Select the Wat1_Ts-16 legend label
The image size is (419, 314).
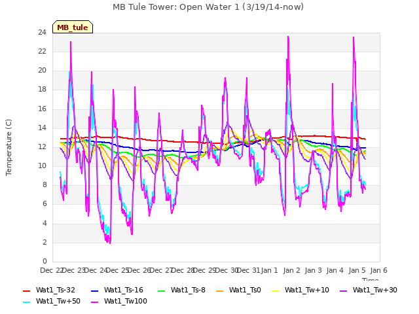124,290
